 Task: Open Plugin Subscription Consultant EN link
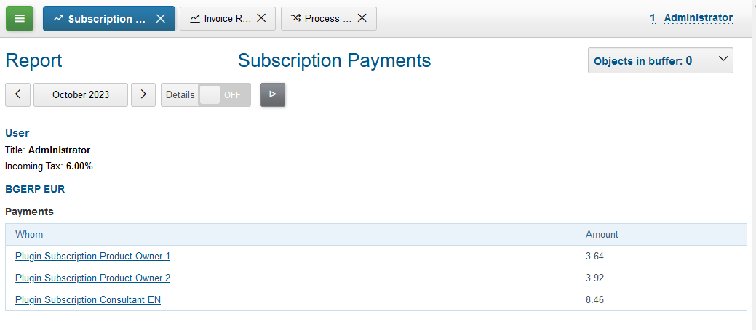(88, 300)
